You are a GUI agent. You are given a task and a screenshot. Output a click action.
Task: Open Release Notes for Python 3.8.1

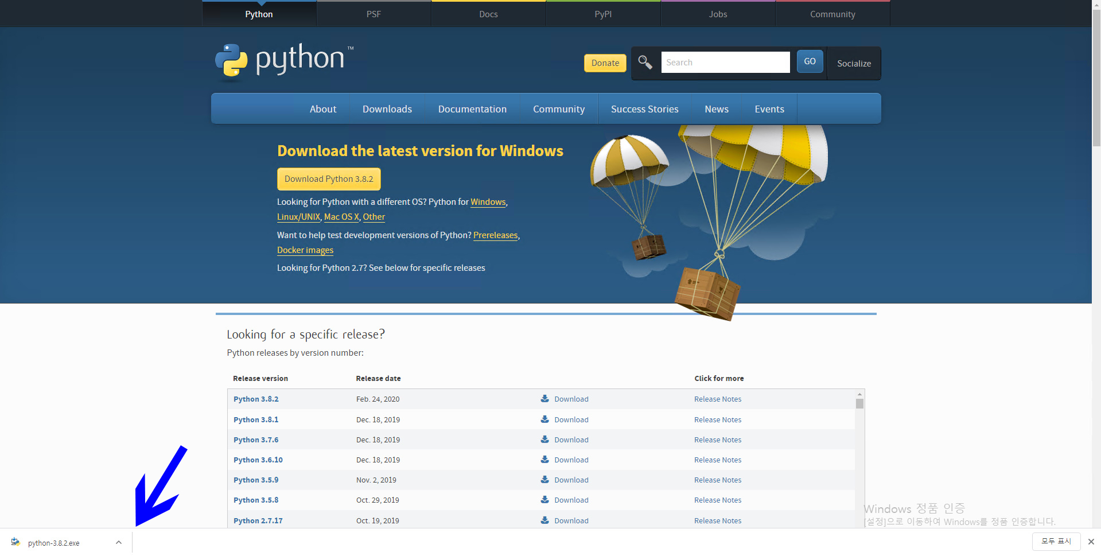[718, 419]
